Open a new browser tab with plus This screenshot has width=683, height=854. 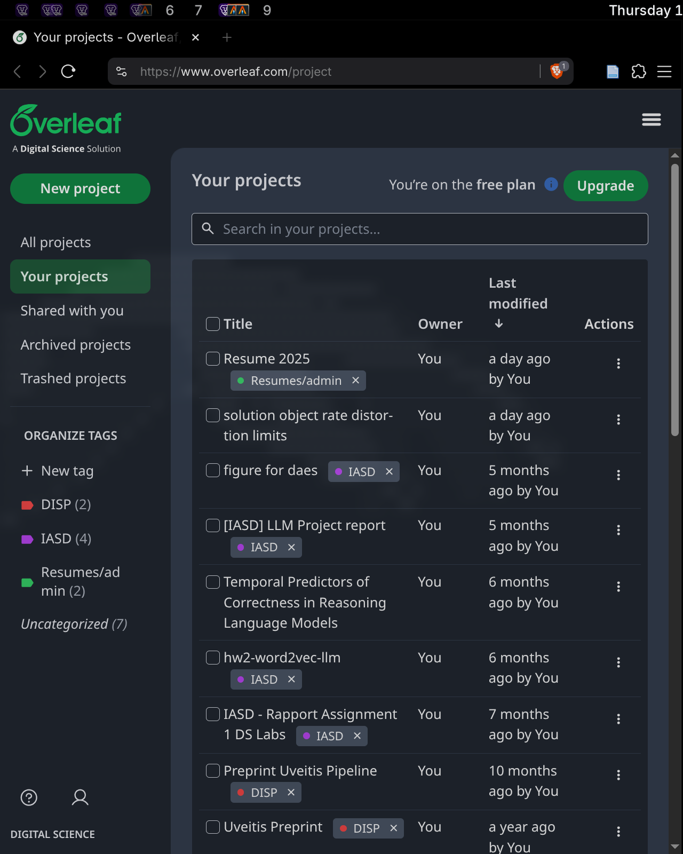[227, 37]
